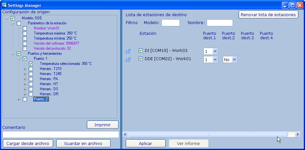Select the Herram.: T245 tree label
Viewport: 305px width, 150px height.
[x=51, y=74]
